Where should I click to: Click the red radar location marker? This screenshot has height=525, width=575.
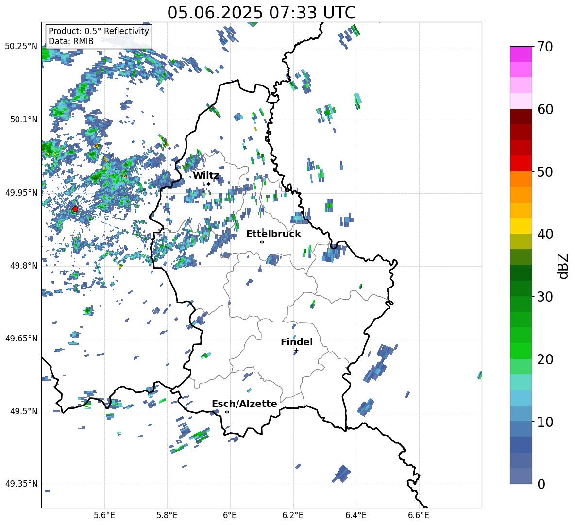pos(75,209)
